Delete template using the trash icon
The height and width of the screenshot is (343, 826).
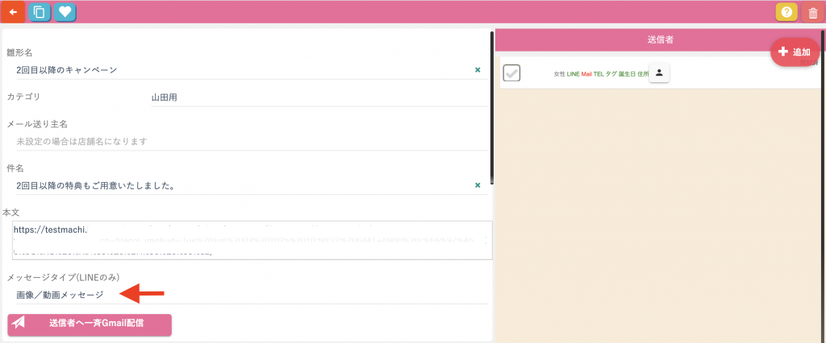812,12
